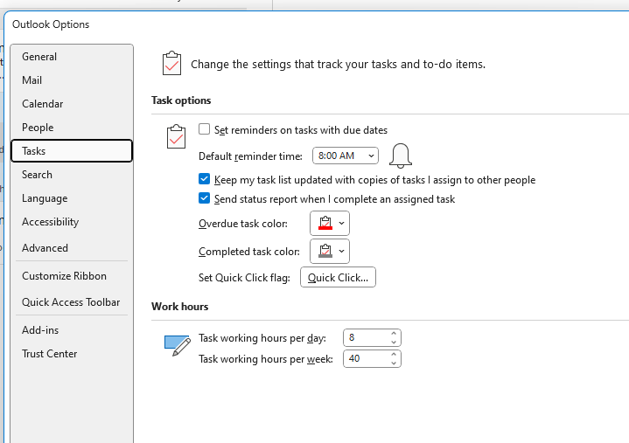Select the People options category
The image size is (629, 443).
click(x=72, y=128)
